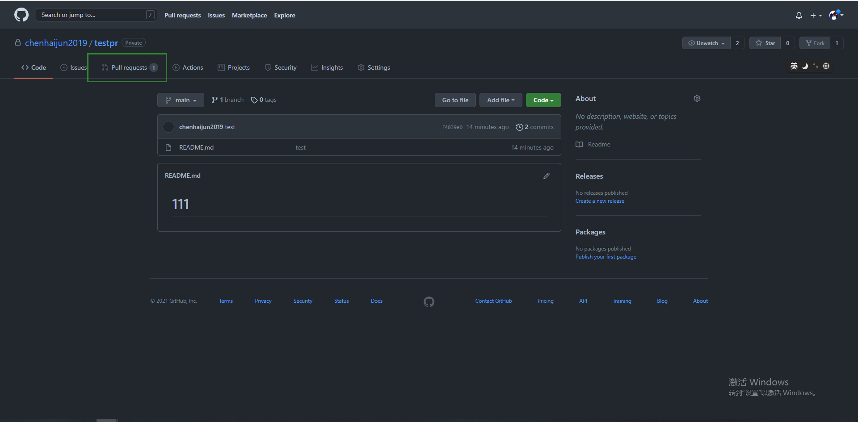Image resolution: width=858 pixels, height=422 pixels.
Task: Focus the Search or jump to field
Action: (x=96, y=15)
